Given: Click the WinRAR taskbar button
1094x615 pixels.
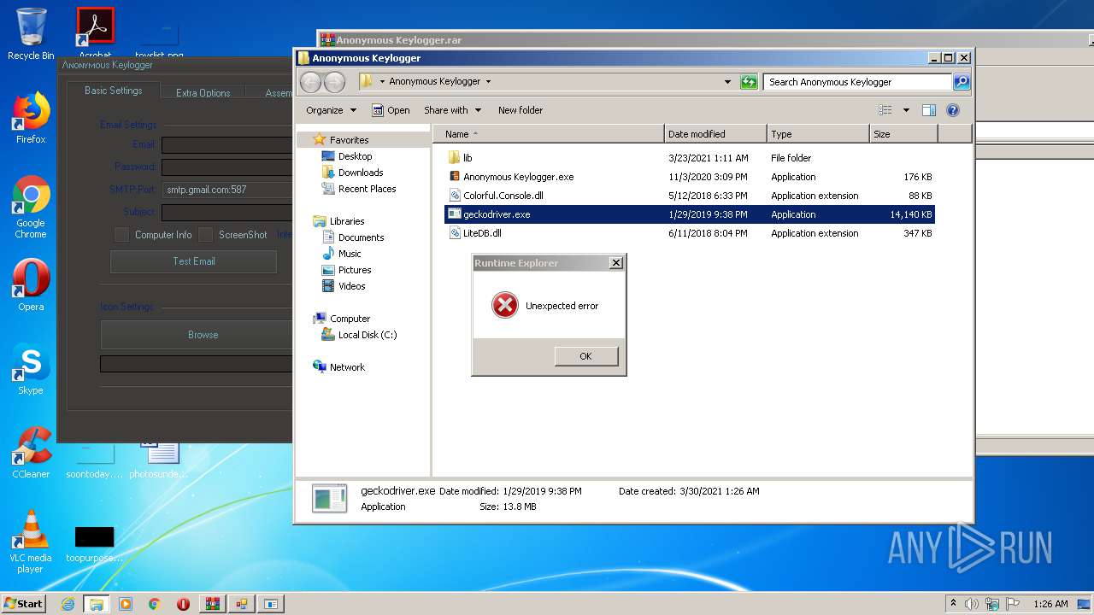Looking at the screenshot, I should pos(213,604).
